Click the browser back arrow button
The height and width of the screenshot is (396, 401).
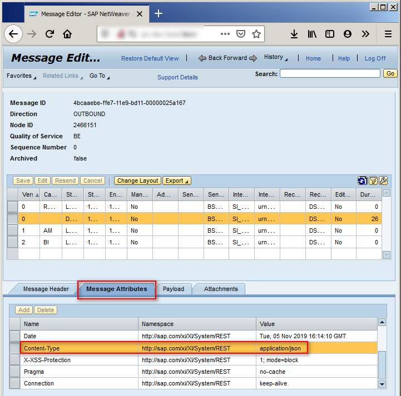(13, 34)
